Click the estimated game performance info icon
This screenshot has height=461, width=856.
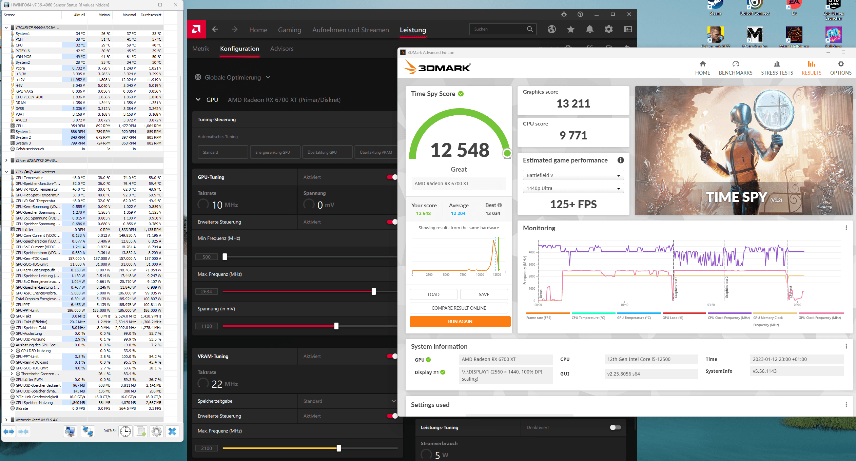point(621,160)
